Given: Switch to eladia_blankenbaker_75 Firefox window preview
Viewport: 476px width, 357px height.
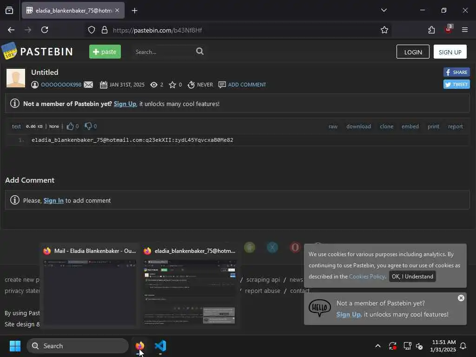Looking at the screenshot, I should (190, 286).
